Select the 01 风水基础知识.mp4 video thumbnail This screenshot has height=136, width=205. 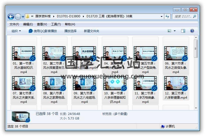[x=24, y=53]
